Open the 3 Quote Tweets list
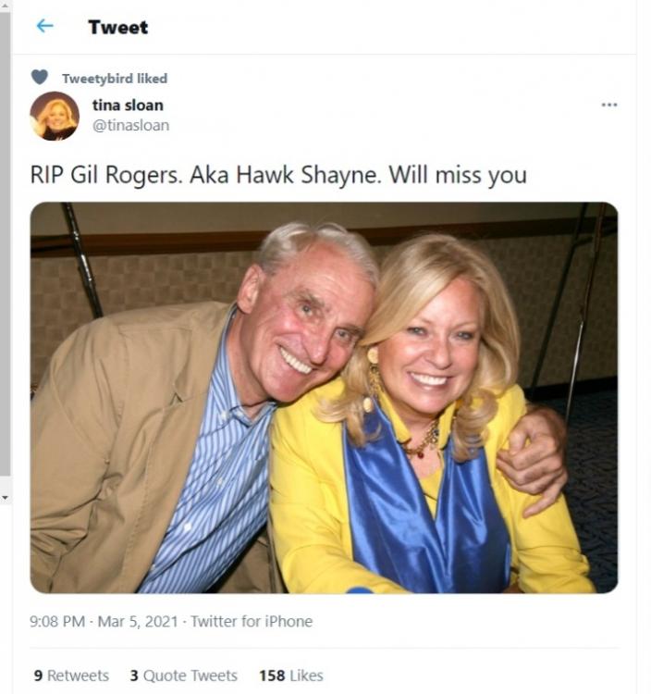Screen dimensions: 651x694 [183, 675]
